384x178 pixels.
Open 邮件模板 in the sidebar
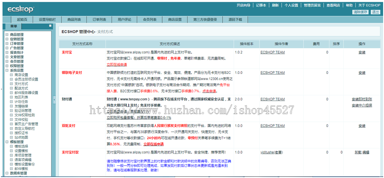coord(21,169)
